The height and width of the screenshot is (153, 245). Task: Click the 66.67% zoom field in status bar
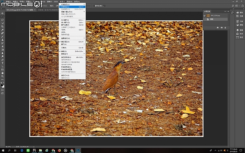point(8,147)
